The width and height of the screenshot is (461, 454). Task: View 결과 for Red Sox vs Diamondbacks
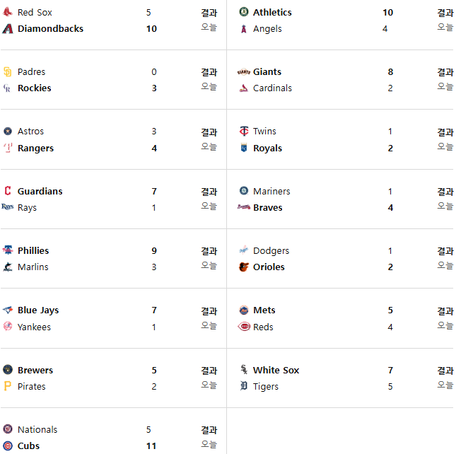209,13
